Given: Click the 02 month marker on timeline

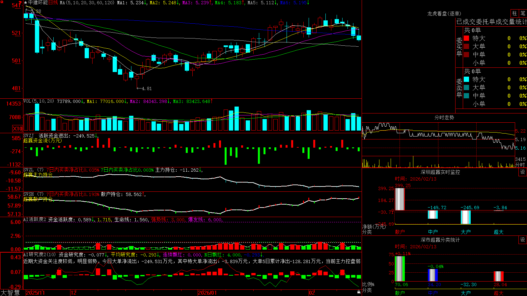Looking at the screenshot, I should 312,293.
